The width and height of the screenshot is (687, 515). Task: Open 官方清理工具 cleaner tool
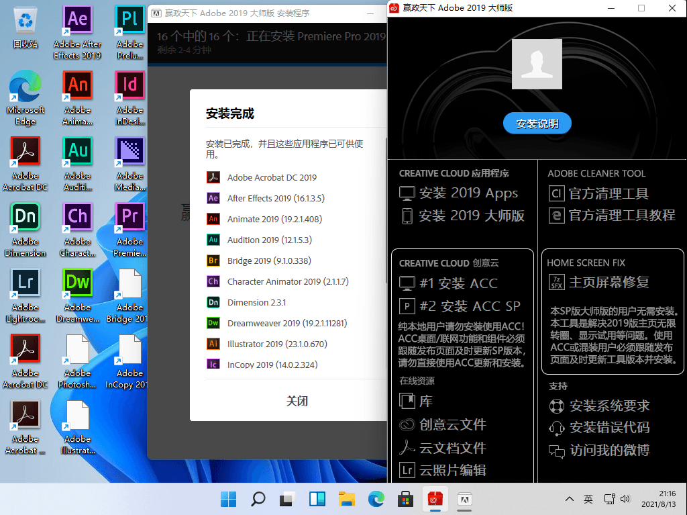coord(598,193)
